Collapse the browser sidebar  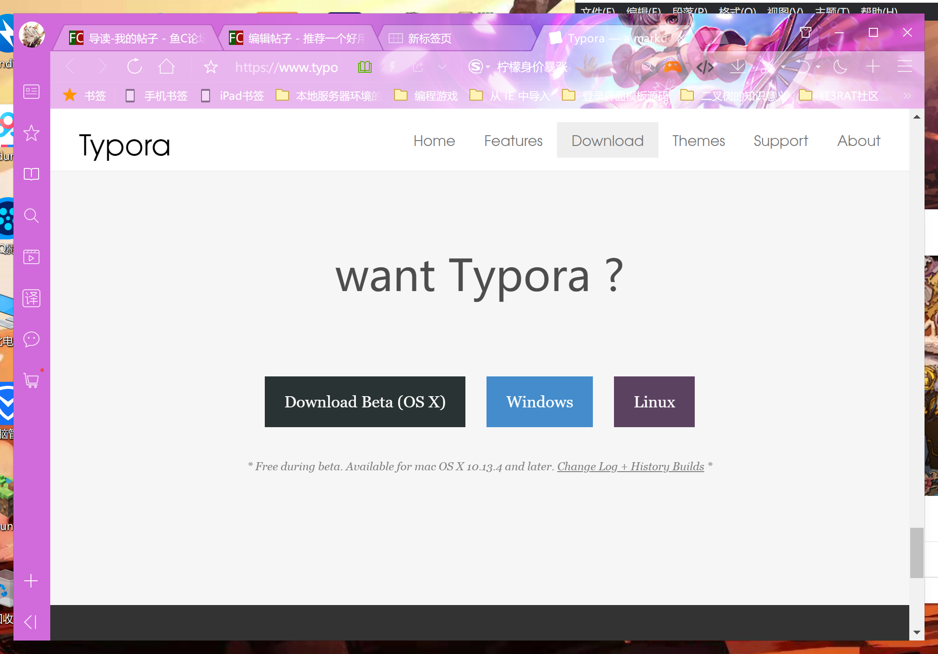31,622
